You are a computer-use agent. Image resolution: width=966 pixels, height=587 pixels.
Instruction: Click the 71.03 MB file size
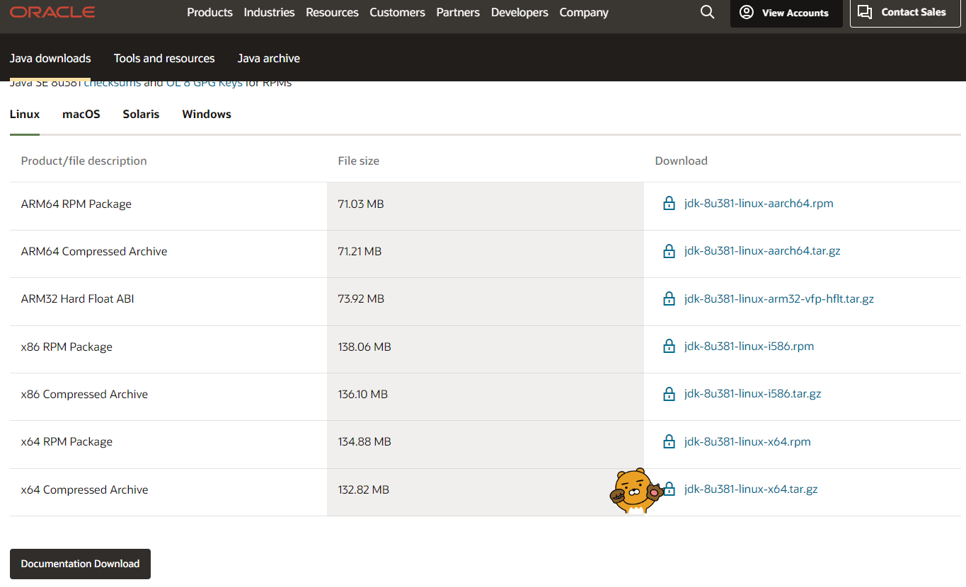click(x=361, y=204)
